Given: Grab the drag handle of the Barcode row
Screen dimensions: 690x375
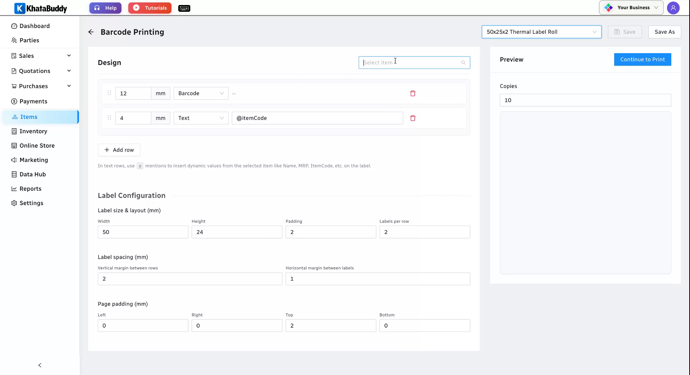Looking at the screenshot, I should click(x=109, y=93).
